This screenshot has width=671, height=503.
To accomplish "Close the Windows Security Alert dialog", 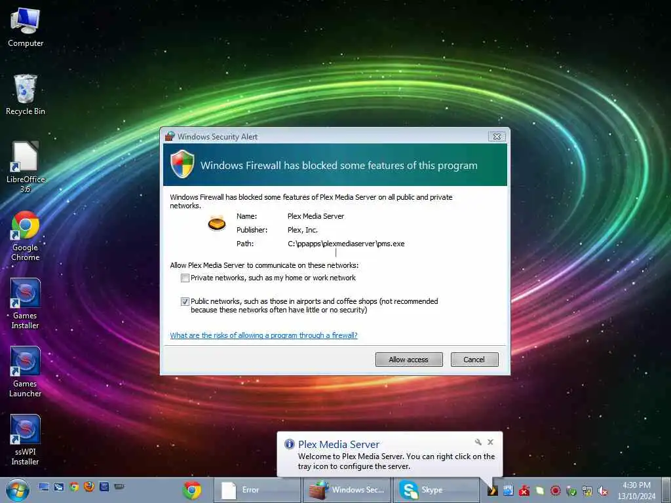I will point(497,137).
